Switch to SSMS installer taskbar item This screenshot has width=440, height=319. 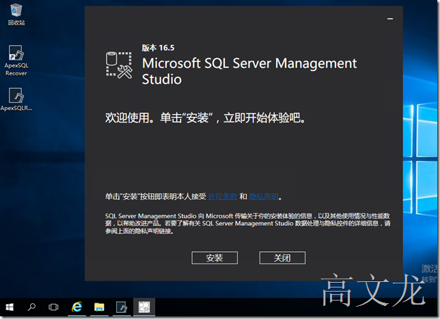click(x=144, y=307)
